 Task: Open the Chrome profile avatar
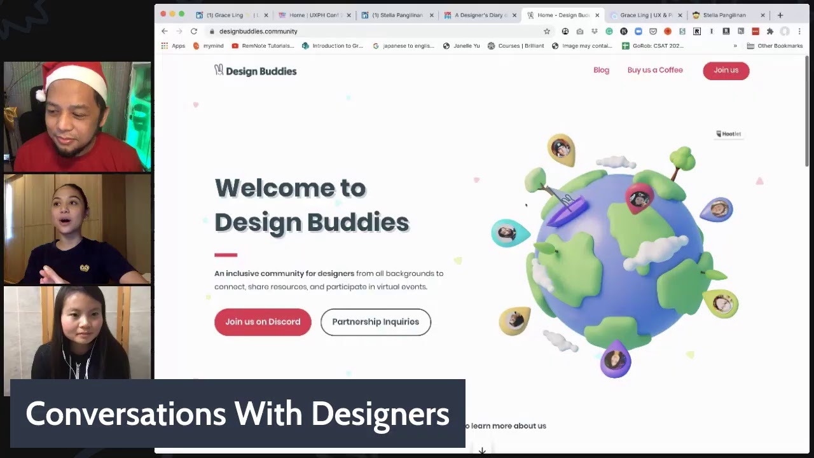tap(785, 31)
